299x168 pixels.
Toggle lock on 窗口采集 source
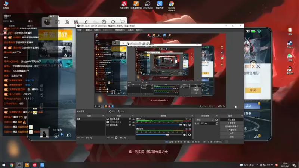(x=133, y=125)
